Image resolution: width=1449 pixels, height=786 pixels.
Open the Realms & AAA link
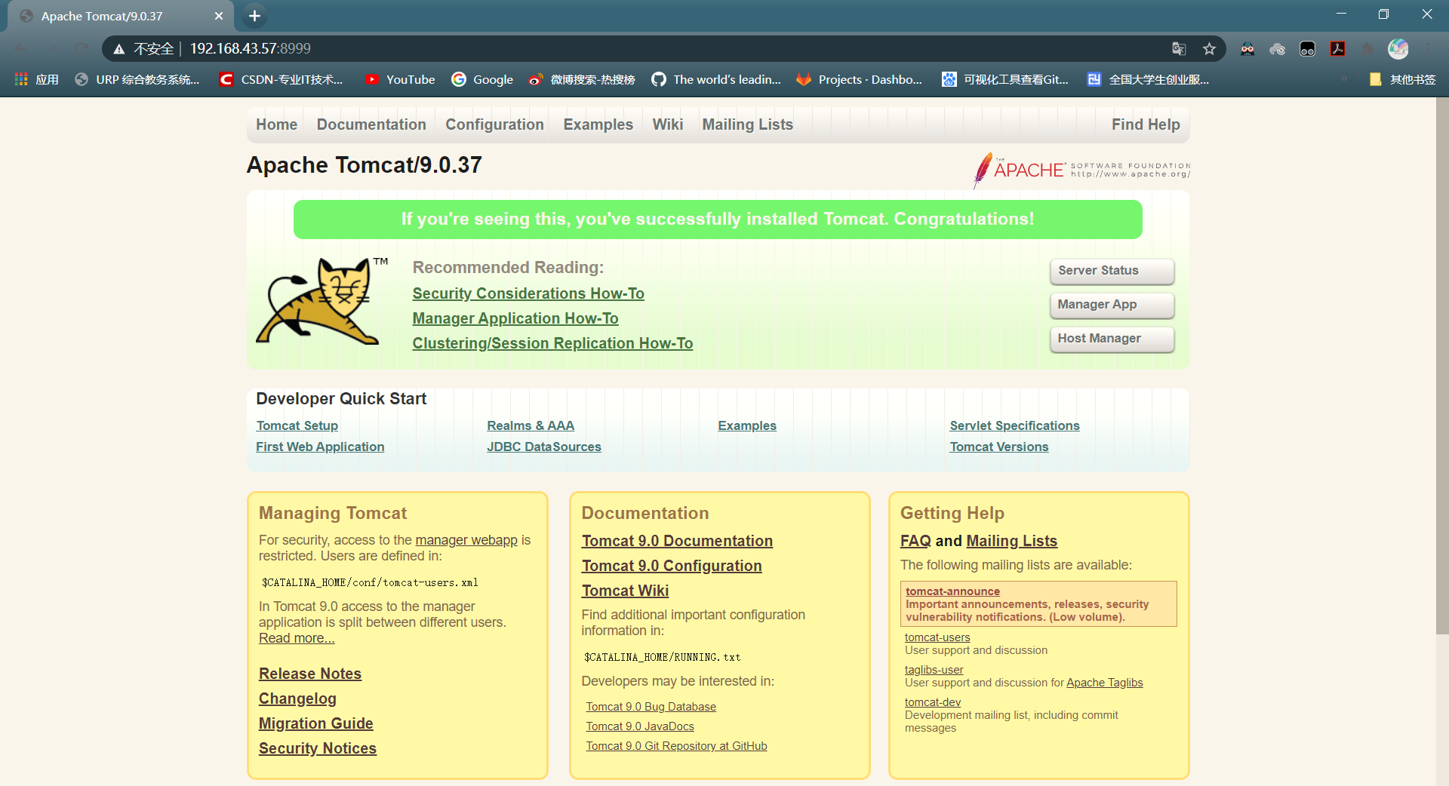pyautogui.click(x=531, y=425)
